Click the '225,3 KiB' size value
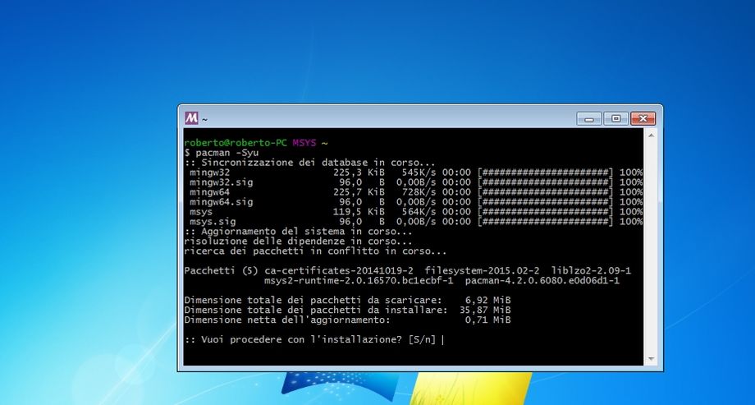 [359, 173]
